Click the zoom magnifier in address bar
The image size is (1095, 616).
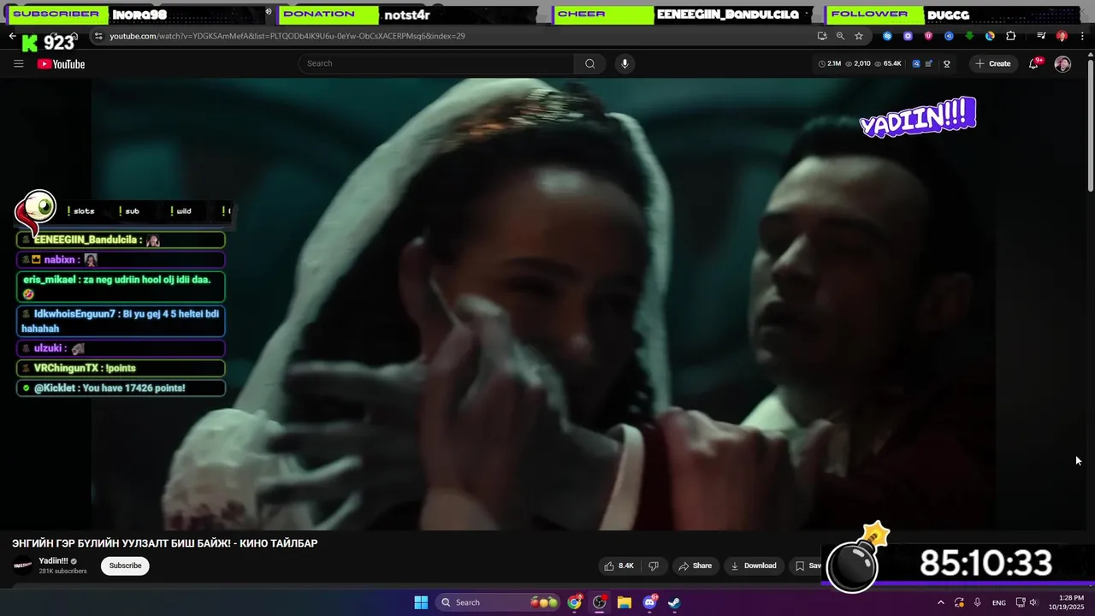(x=840, y=36)
